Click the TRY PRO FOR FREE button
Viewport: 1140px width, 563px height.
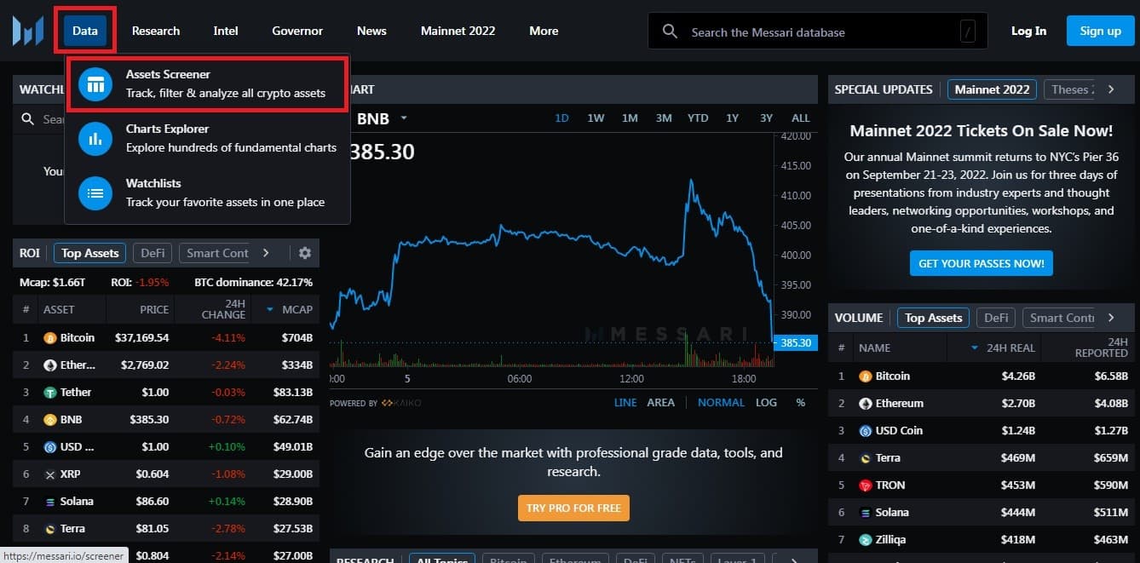[573, 508]
